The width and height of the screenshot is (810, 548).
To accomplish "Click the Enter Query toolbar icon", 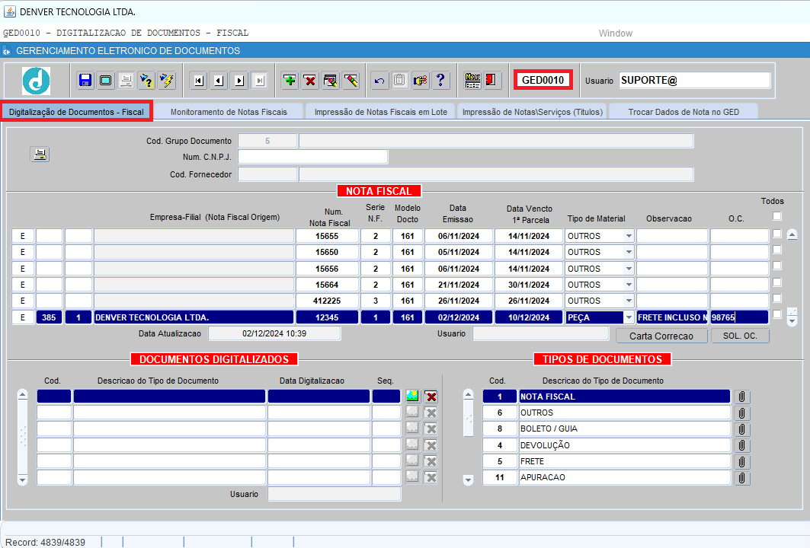I will click(x=147, y=81).
